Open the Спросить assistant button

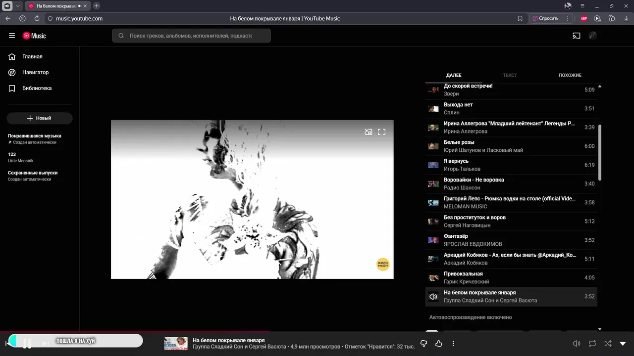[545, 18]
